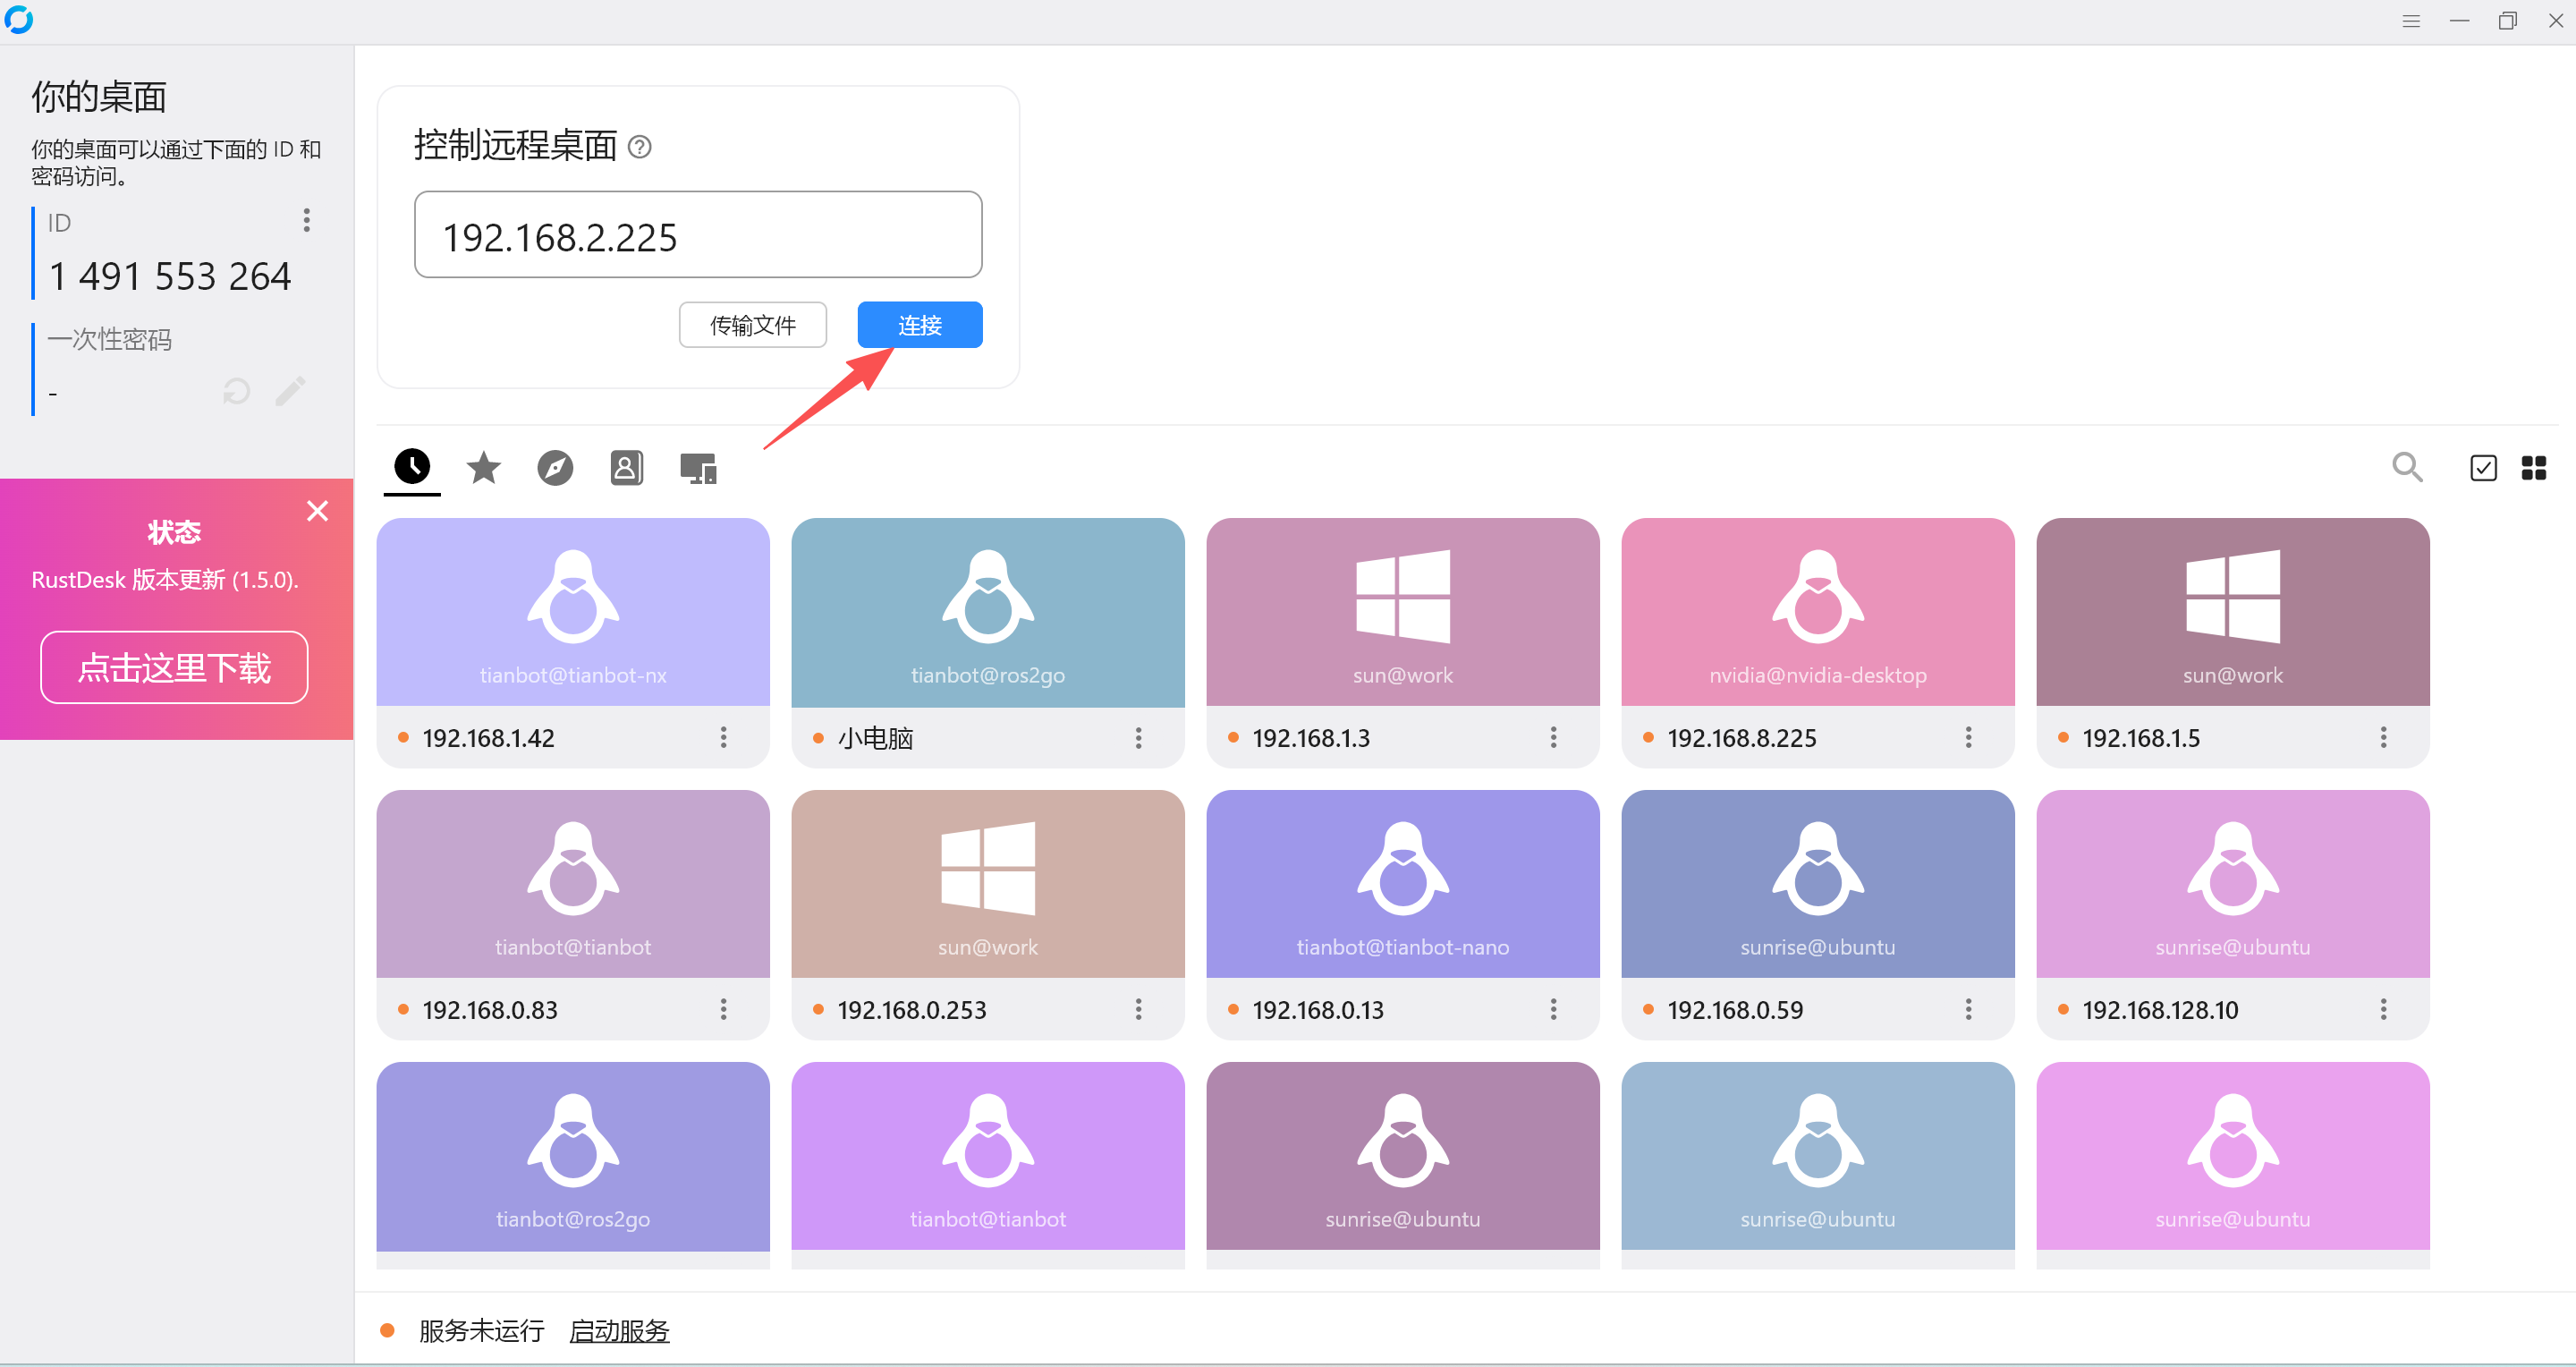Click the Windows logo on 192.168.1.5 card
2576x1367 pixels.
2233,597
